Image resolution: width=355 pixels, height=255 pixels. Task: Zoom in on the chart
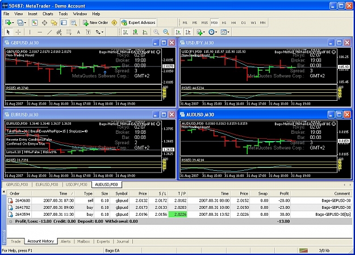tap(156, 32)
